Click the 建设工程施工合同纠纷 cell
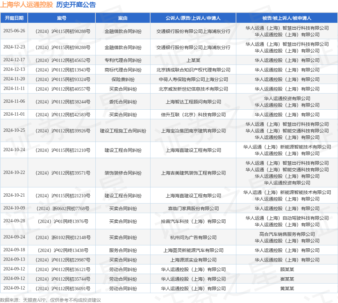The width and height of the screenshot is (338, 303). 123,131
